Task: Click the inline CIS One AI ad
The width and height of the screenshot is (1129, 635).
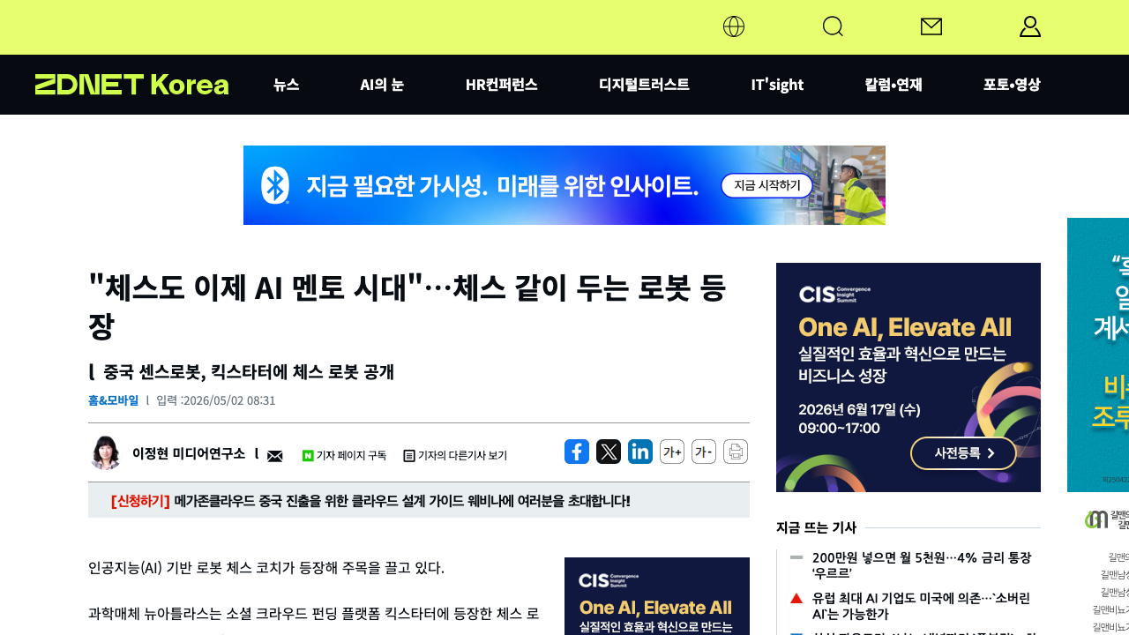Action: 657,596
